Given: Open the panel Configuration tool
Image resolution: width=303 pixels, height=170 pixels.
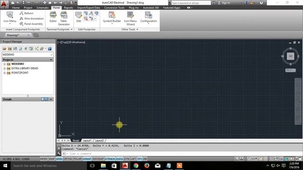Looking at the screenshot, I should 148,17.
